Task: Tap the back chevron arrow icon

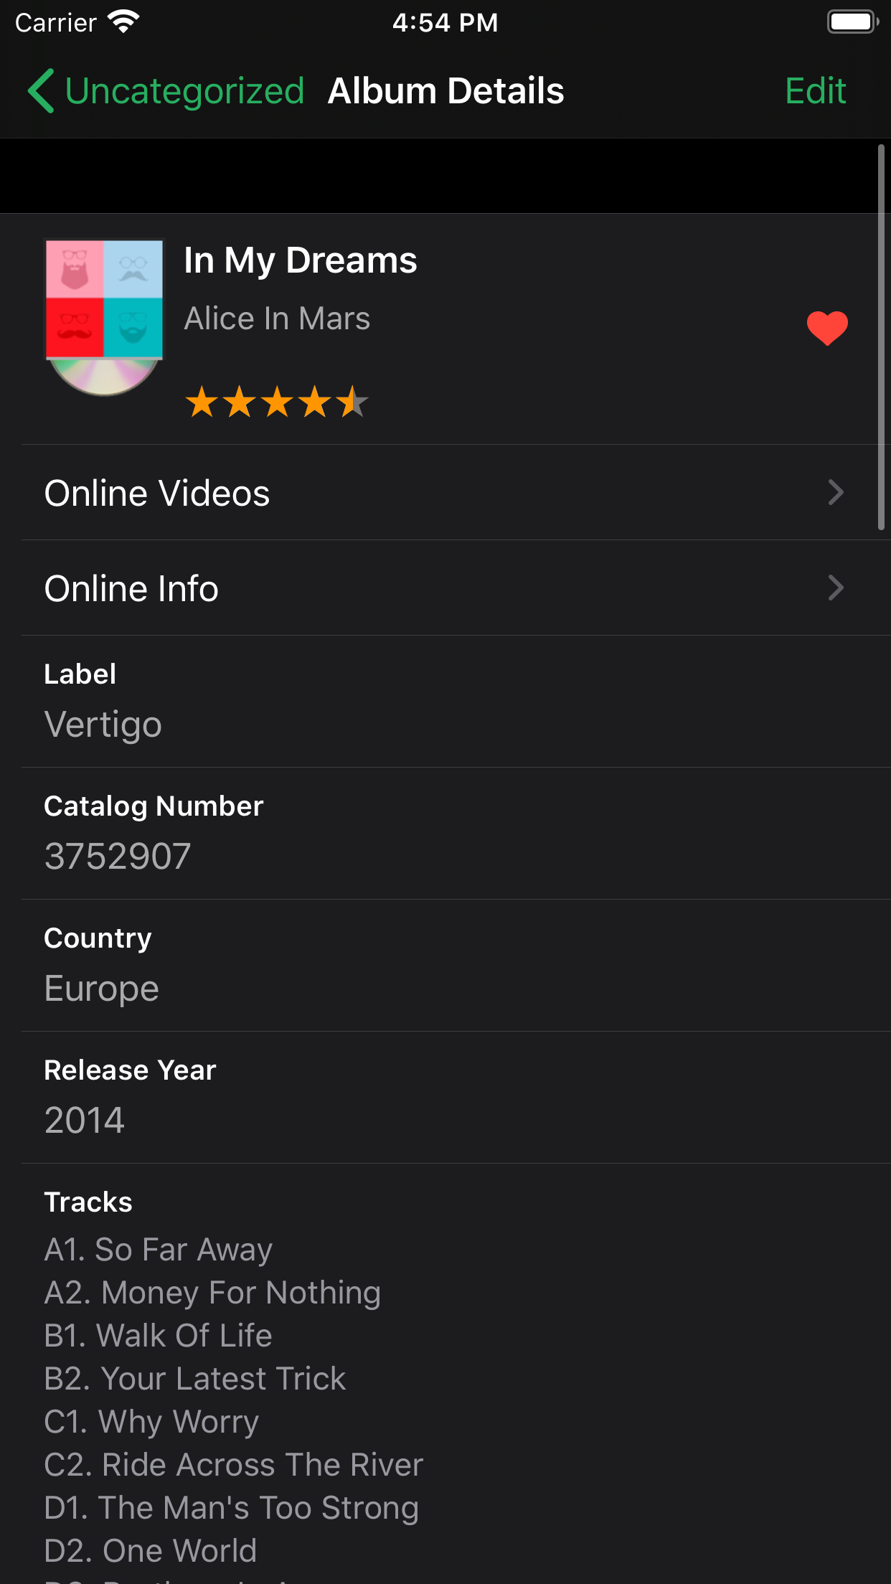Action: (x=41, y=91)
